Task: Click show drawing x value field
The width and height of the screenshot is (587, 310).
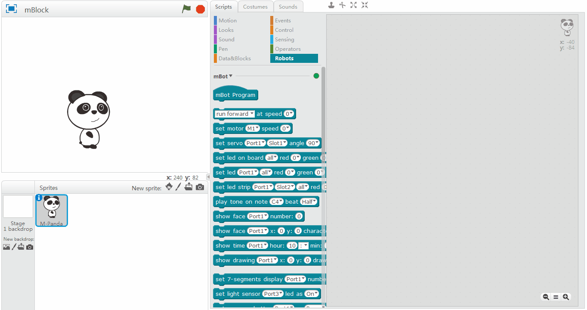Action: tap(291, 260)
